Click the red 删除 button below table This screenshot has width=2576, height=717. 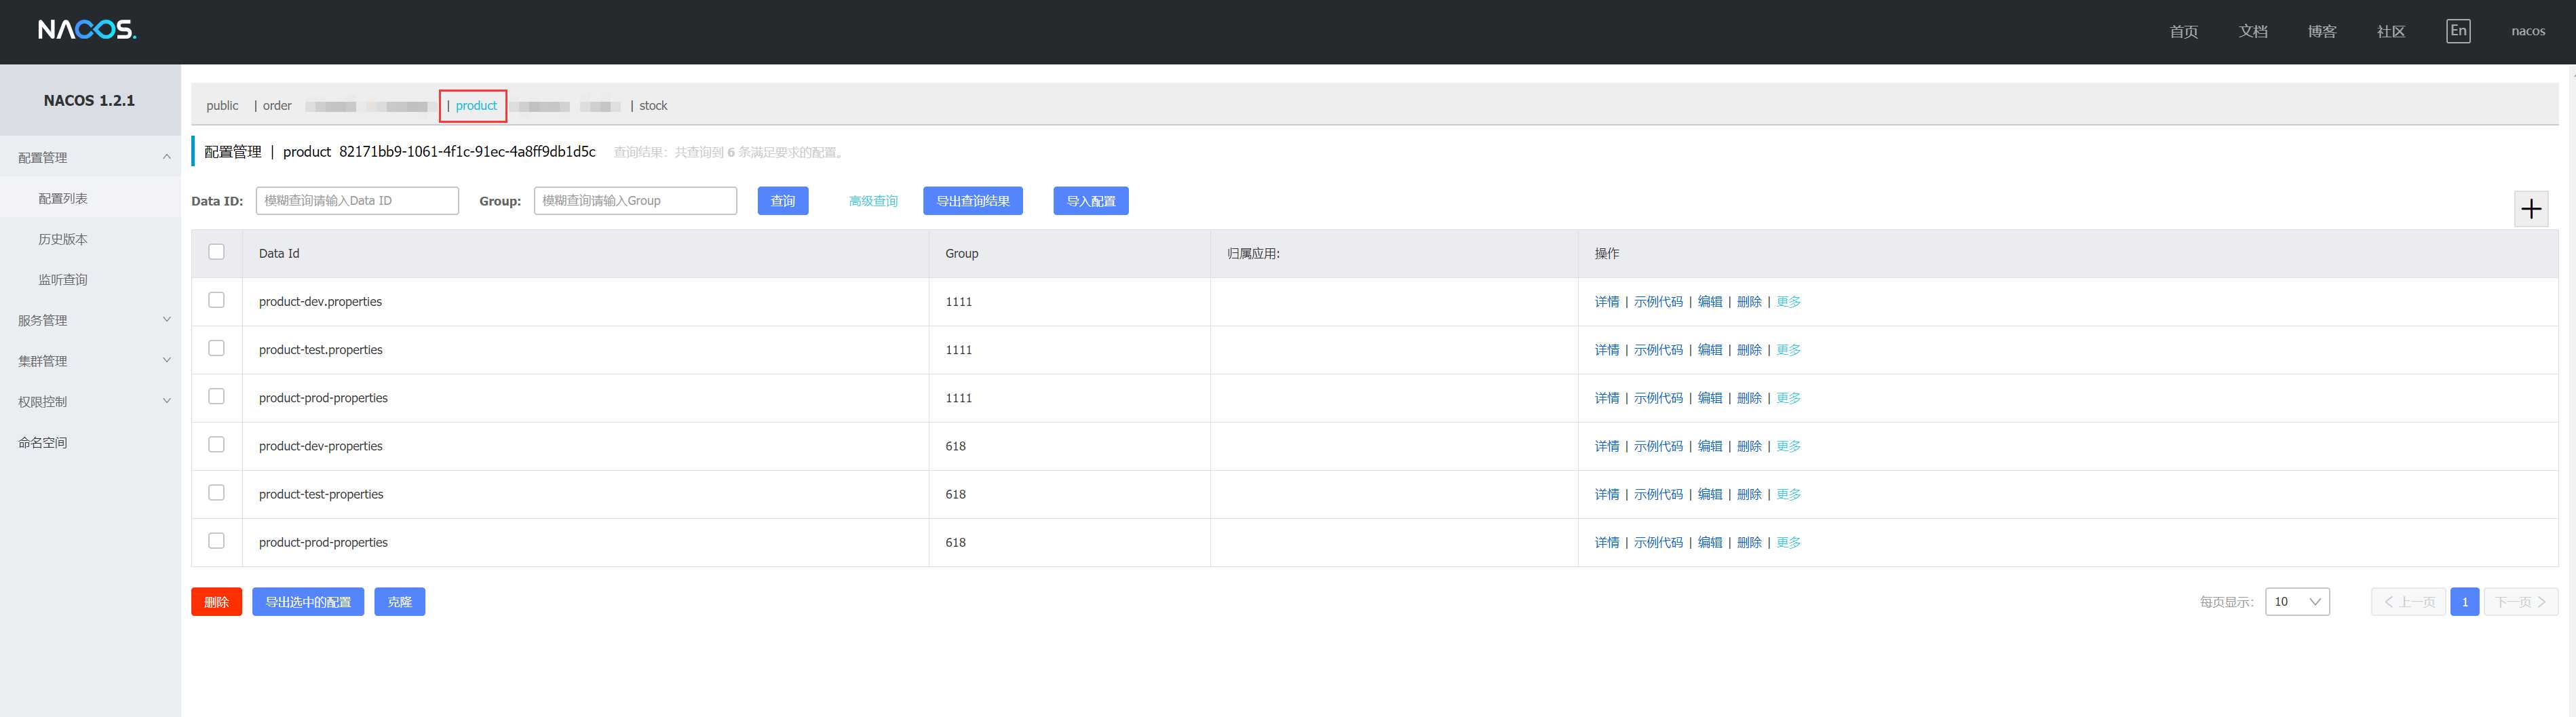pyautogui.click(x=216, y=601)
